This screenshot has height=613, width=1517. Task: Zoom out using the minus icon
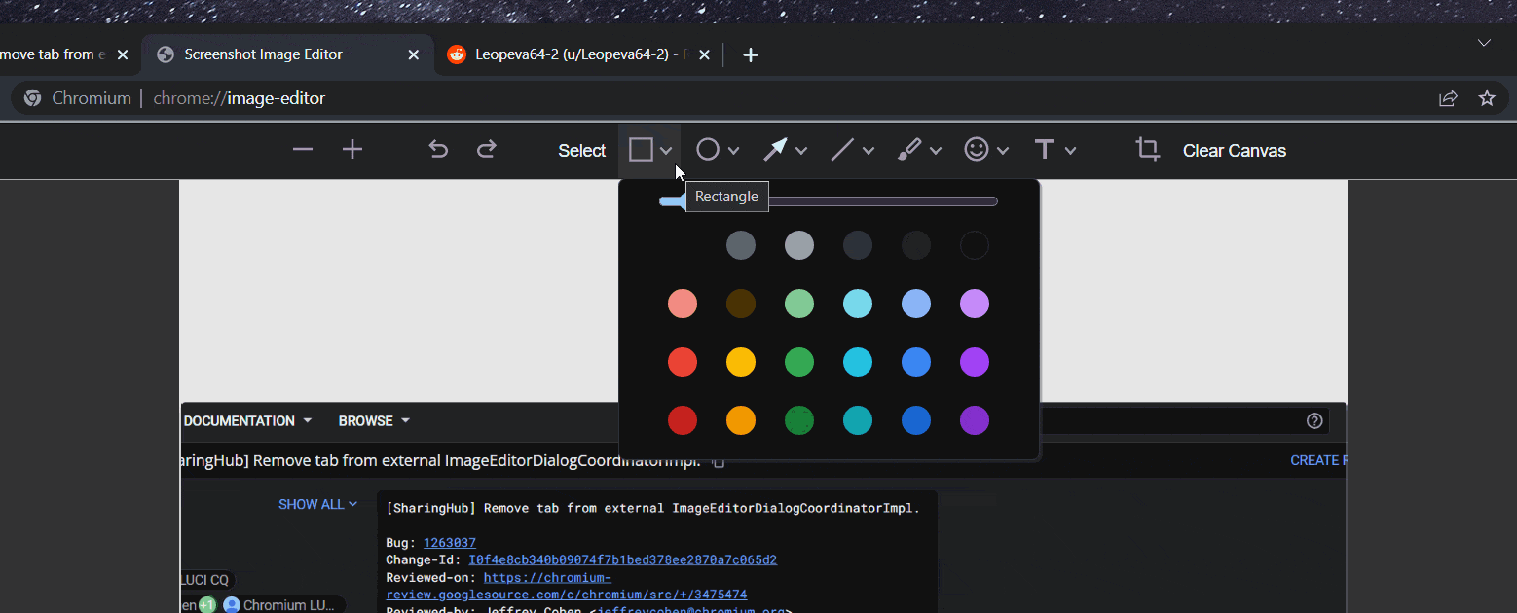[x=303, y=150]
